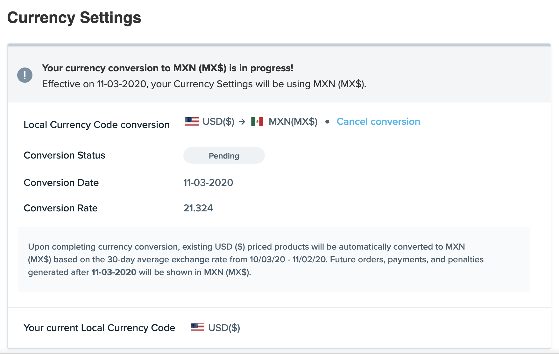Screen dimensions: 559x354
Task: Click the bullet separator before Cancel conversion
Action: (x=327, y=122)
